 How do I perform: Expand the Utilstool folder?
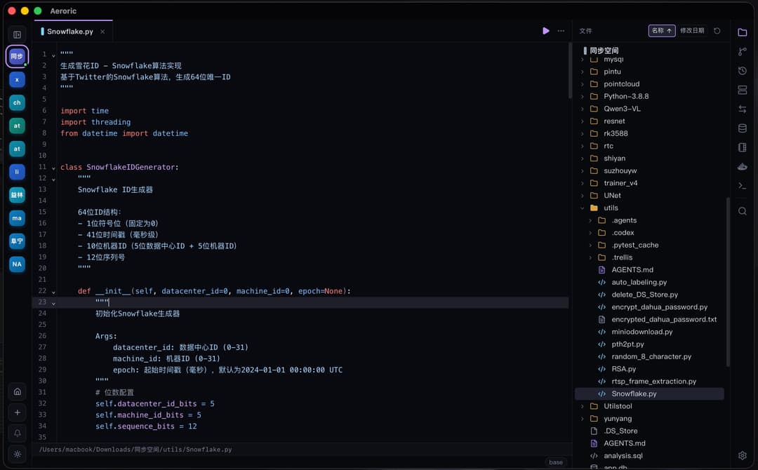[x=583, y=406]
